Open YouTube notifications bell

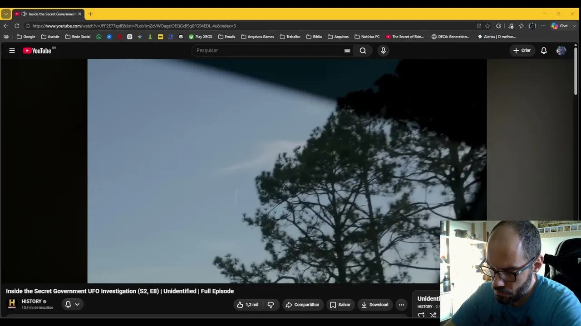click(544, 51)
